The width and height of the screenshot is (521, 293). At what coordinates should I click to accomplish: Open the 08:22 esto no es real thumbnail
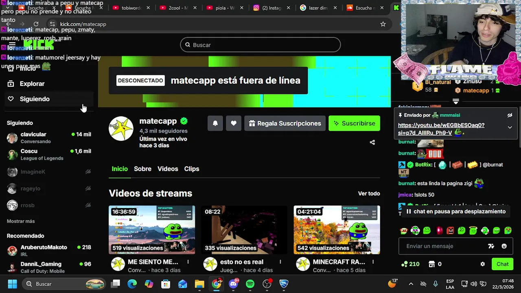click(x=244, y=230)
